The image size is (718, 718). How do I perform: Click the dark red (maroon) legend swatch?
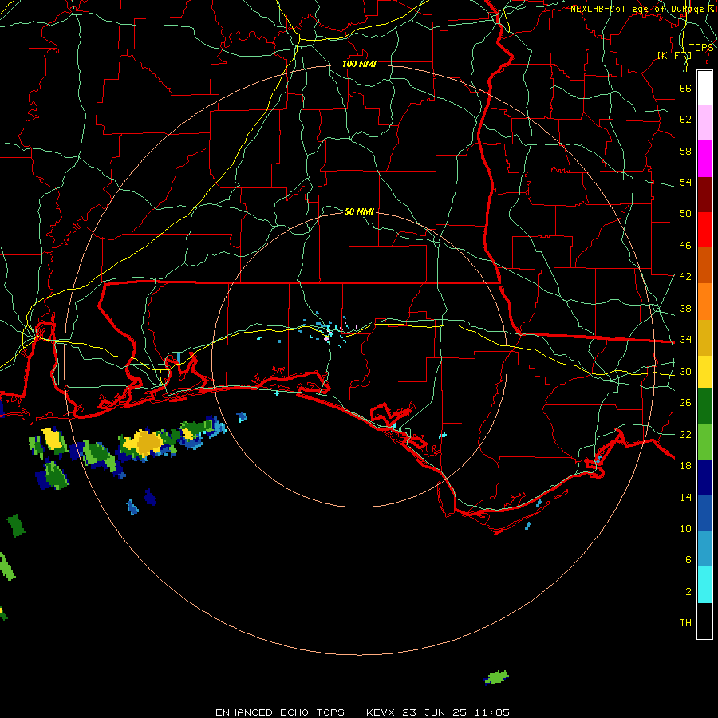(x=704, y=194)
